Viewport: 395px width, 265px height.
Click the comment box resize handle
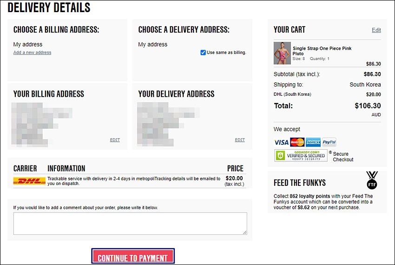click(x=244, y=232)
